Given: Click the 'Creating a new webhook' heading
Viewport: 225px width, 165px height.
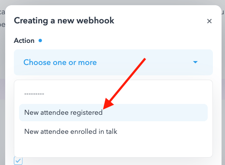Looking at the screenshot, I should [x=64, y=21].
